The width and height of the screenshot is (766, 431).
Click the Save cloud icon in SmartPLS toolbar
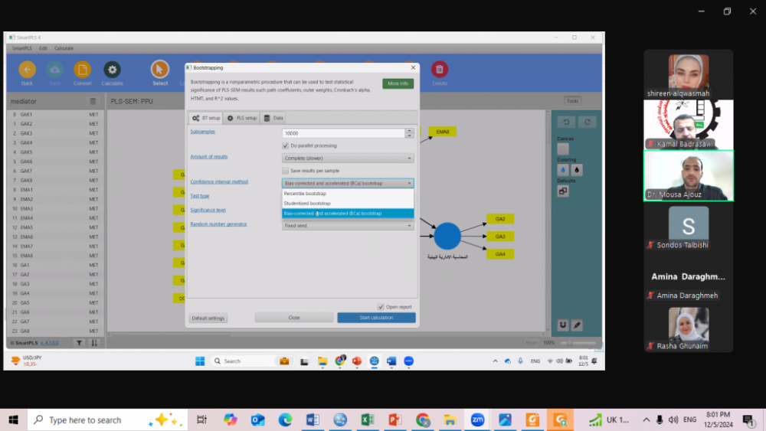point(54,70)
